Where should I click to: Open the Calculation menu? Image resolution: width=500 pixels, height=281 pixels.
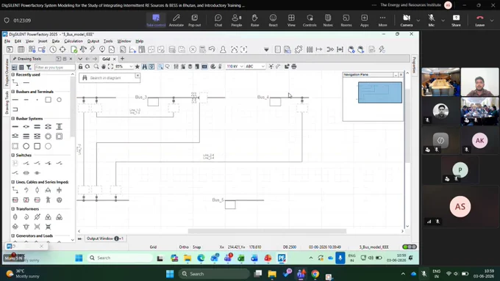(x=74, y=41)
